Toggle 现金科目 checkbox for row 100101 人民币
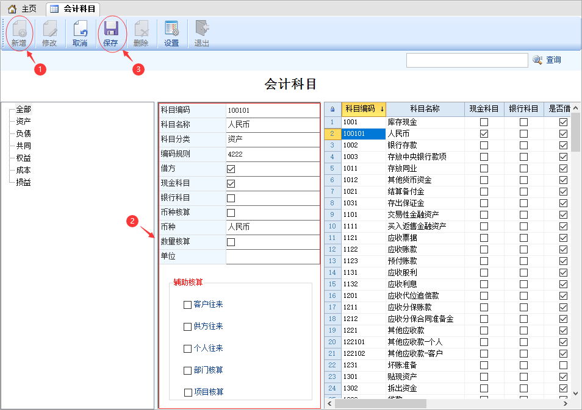 click(484, 133)
